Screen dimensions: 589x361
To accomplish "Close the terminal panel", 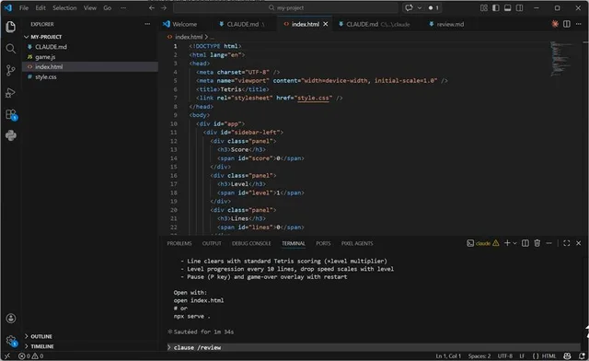I will pos(579,243).
